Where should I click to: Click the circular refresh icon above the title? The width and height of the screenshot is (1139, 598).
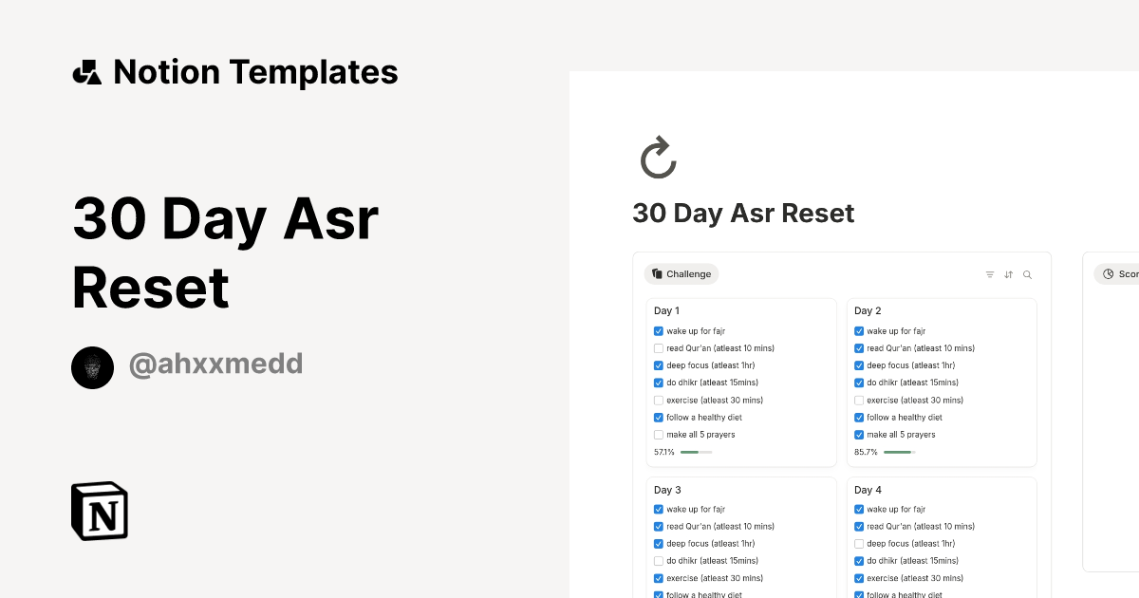(x=657, y=158)
